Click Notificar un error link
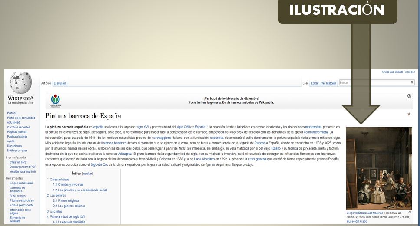The image size is (420, 226). [17, 151]
